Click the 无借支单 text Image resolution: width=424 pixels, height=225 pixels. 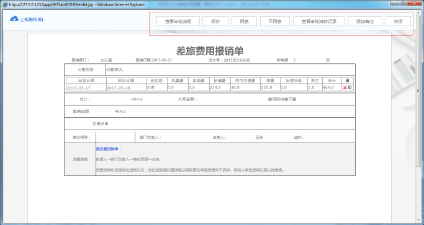pos(101,124)
